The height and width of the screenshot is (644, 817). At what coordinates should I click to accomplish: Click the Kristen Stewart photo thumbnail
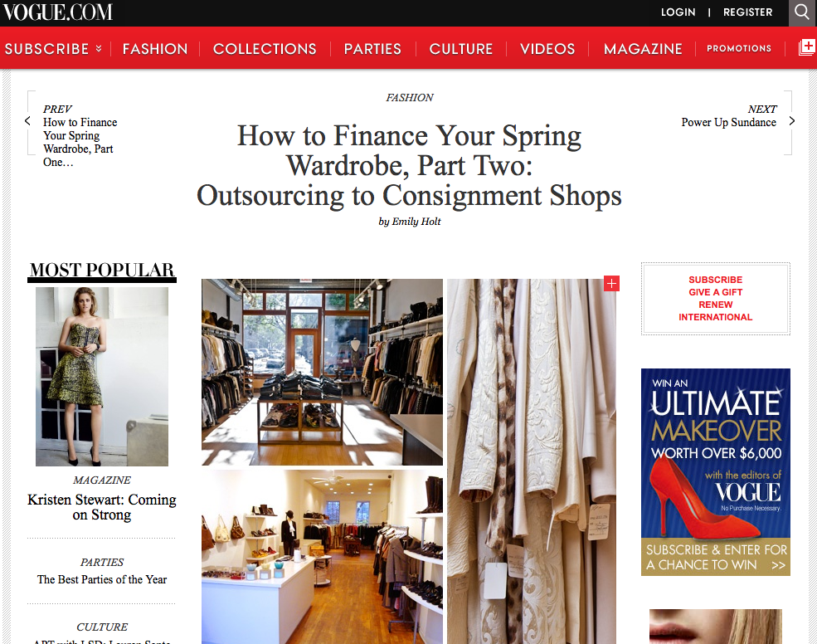click(102, 377)
